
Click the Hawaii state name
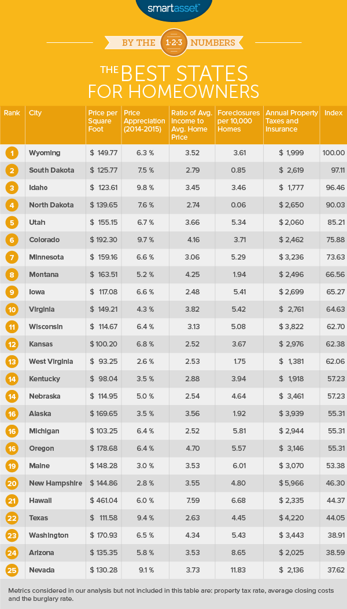pos(40,501)
